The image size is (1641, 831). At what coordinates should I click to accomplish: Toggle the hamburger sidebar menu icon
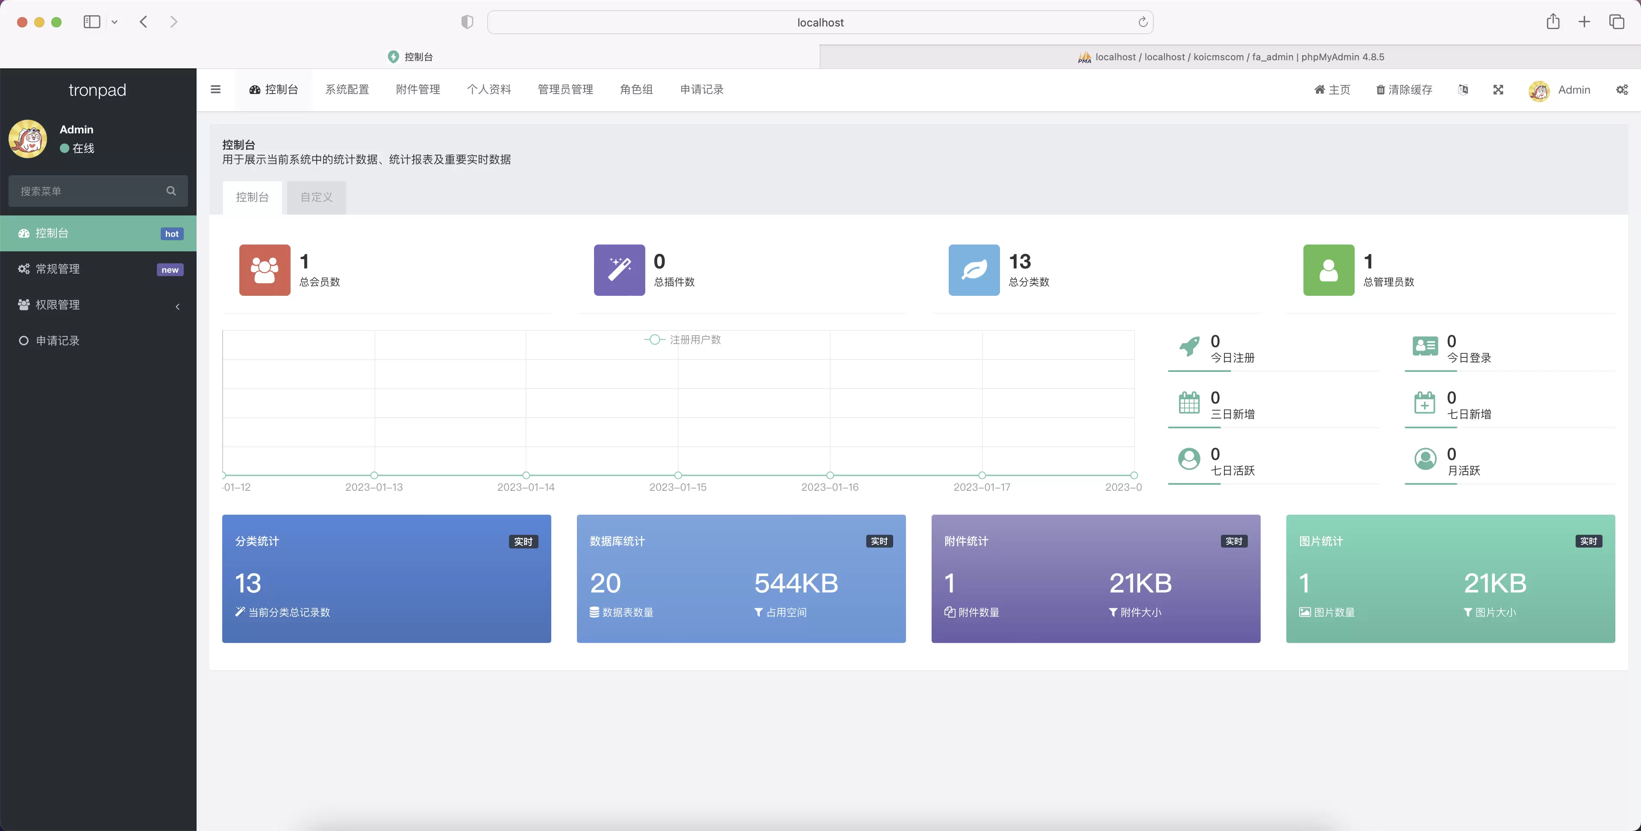point(215,89)
